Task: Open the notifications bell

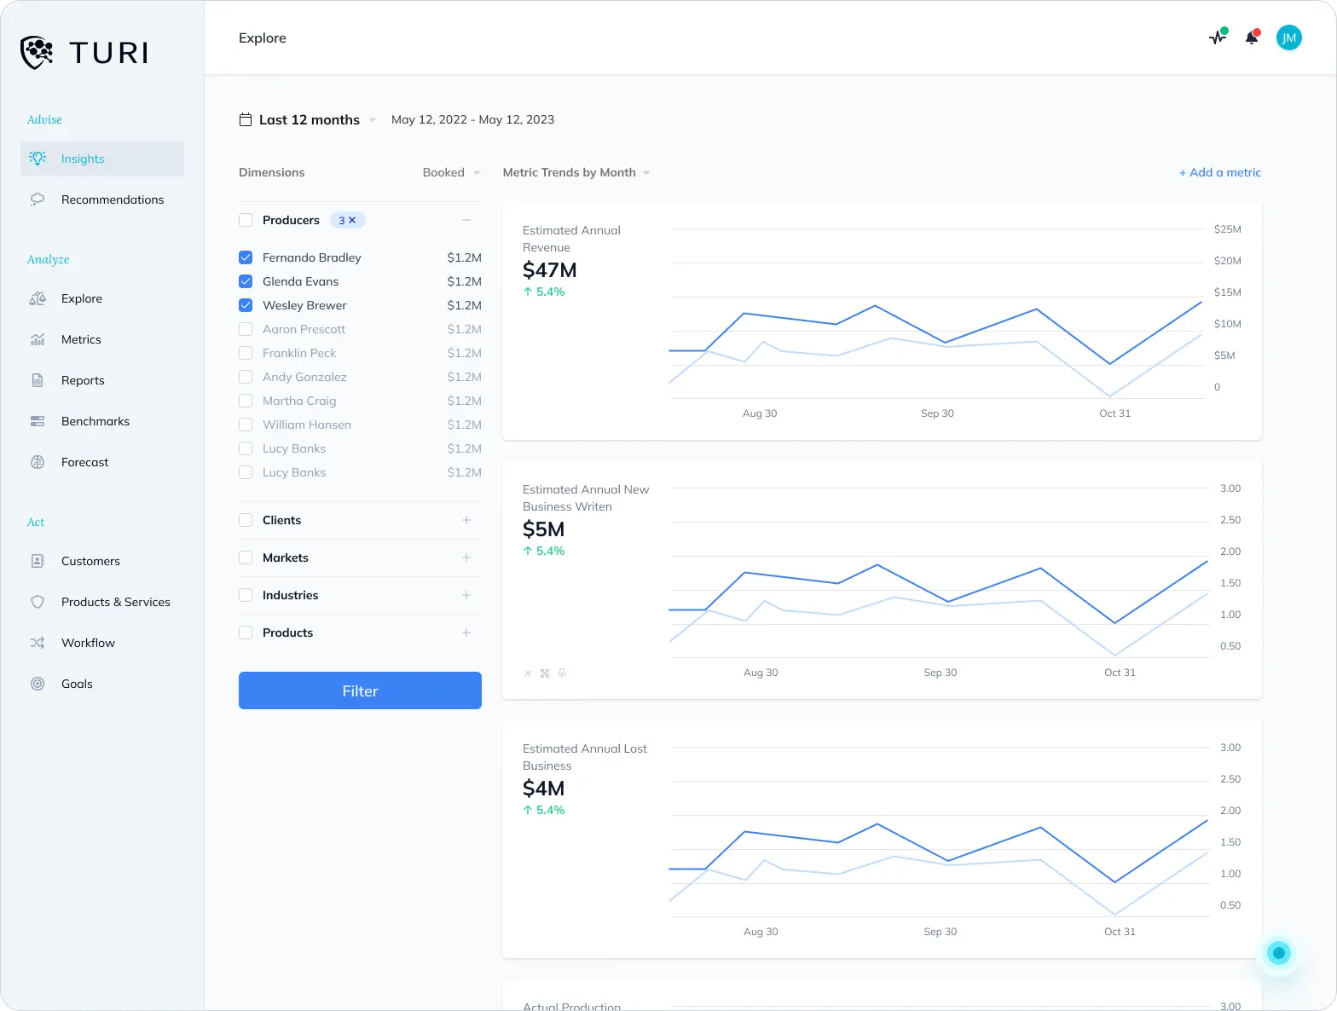Action: coord(1252,38)
